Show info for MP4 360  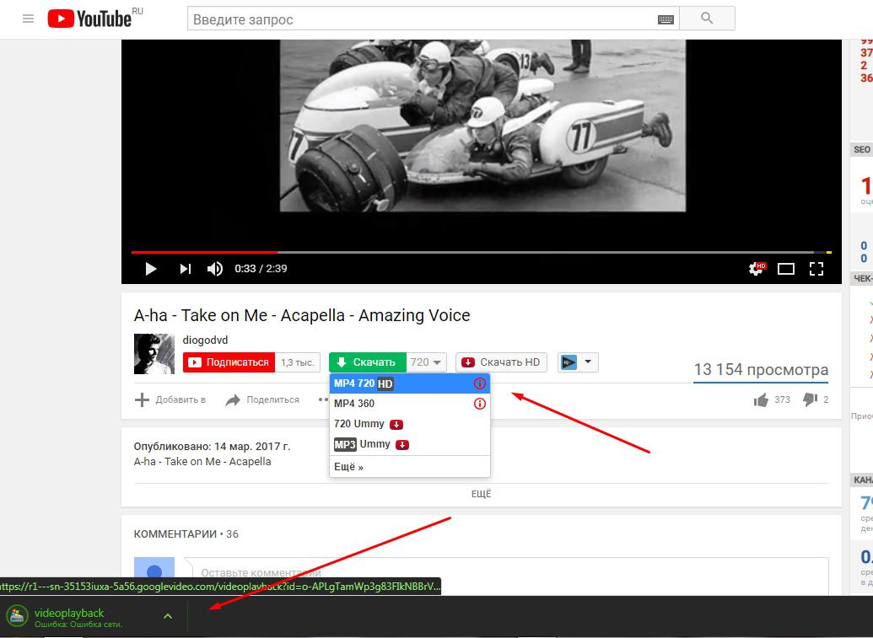(x=479, y=404)
